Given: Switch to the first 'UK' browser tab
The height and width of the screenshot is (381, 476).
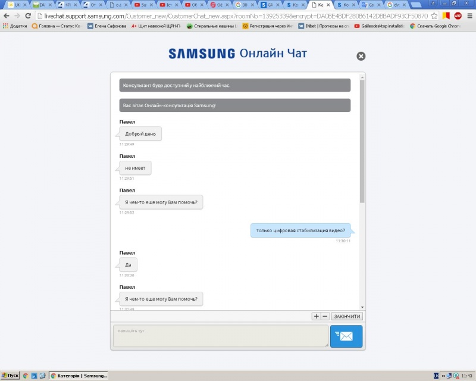Looking at the screenshot, I should click(17, 5).
